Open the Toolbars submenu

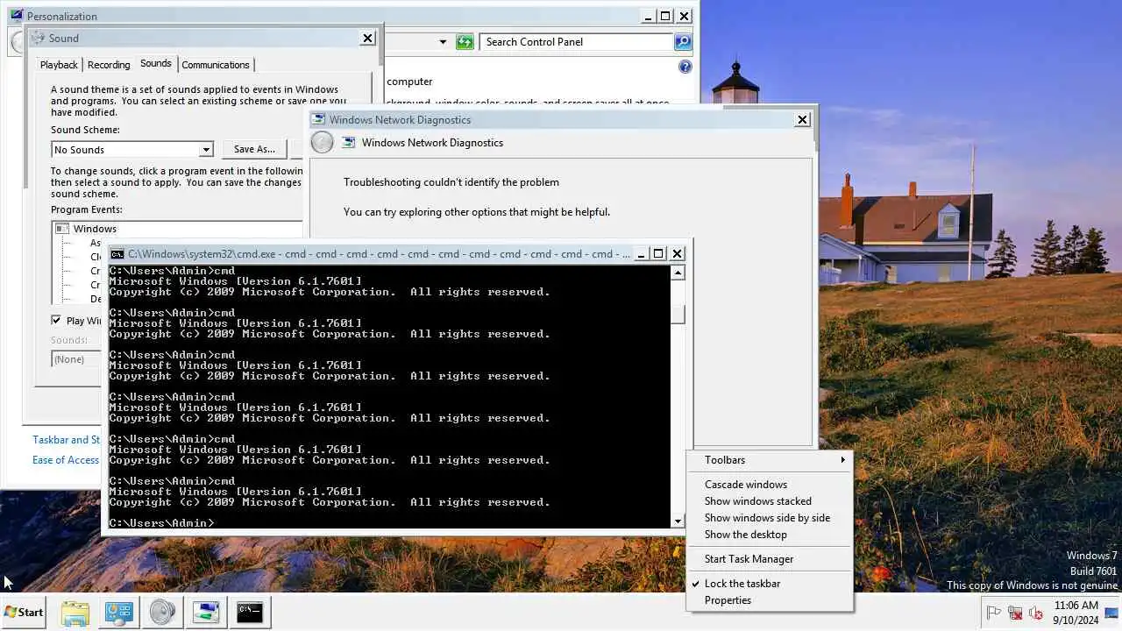click(x=769, y=460)
